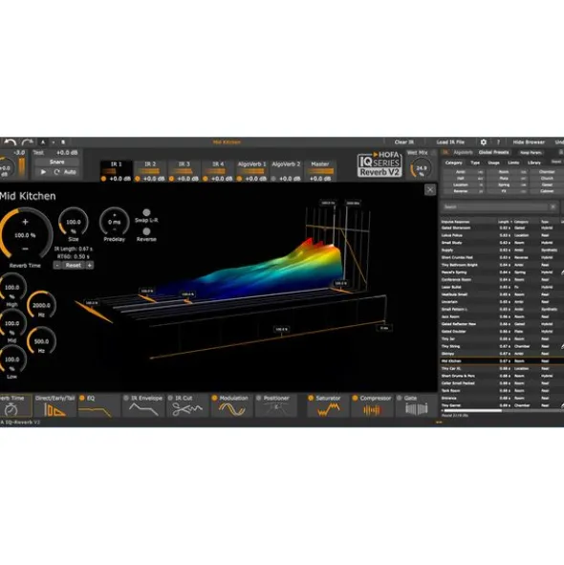Click the 2000.0 Hz crossover knob

coord(41,306)
